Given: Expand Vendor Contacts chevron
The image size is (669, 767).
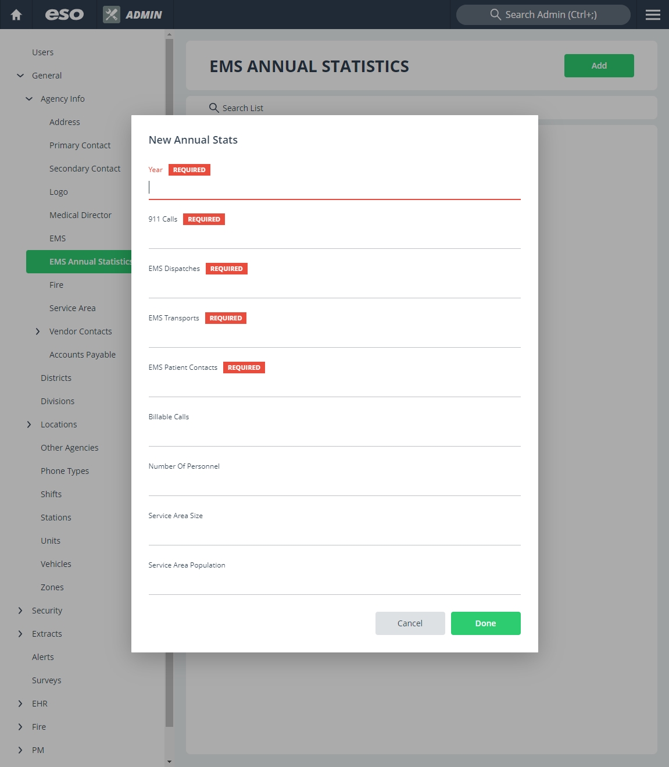Looking at the screenshot, I should [x=38, y=331].
